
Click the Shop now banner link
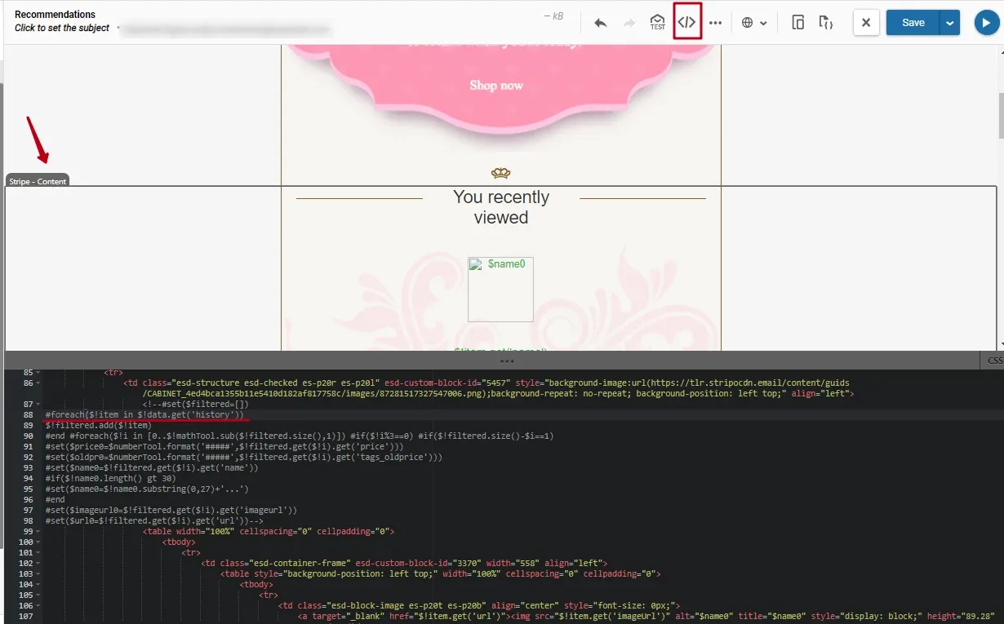click(496, 86)
